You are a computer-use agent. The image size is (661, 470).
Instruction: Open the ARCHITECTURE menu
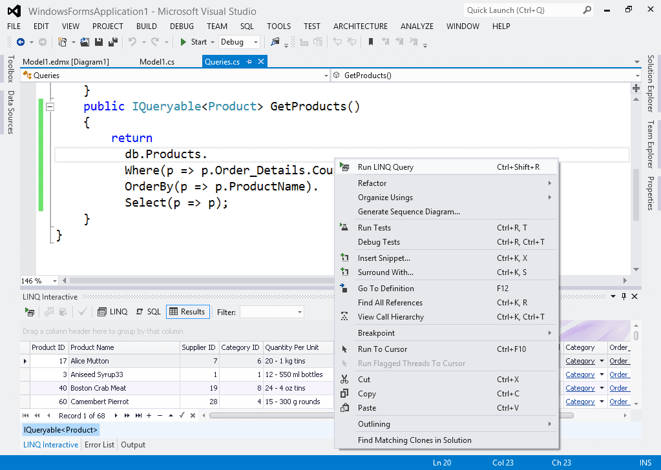[x=361, y=26]
